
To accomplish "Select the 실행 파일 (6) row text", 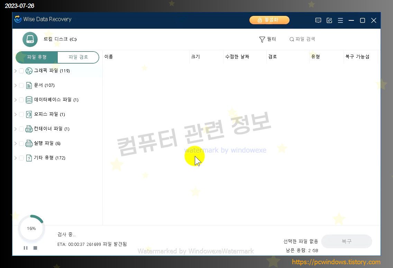I will [47, 143].
